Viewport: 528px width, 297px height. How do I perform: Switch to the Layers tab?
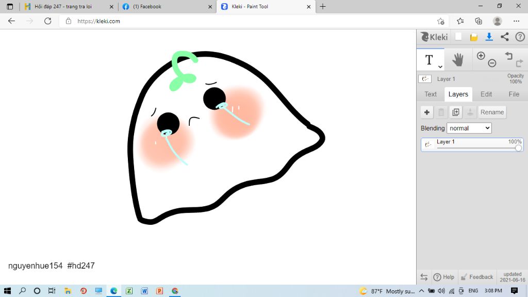point(458,94)
